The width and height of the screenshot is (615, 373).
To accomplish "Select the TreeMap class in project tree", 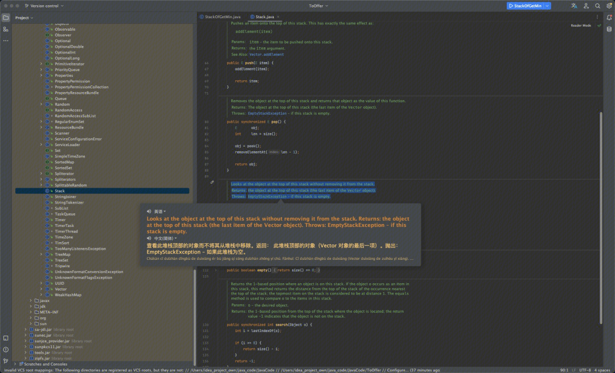I will point(63,254).
